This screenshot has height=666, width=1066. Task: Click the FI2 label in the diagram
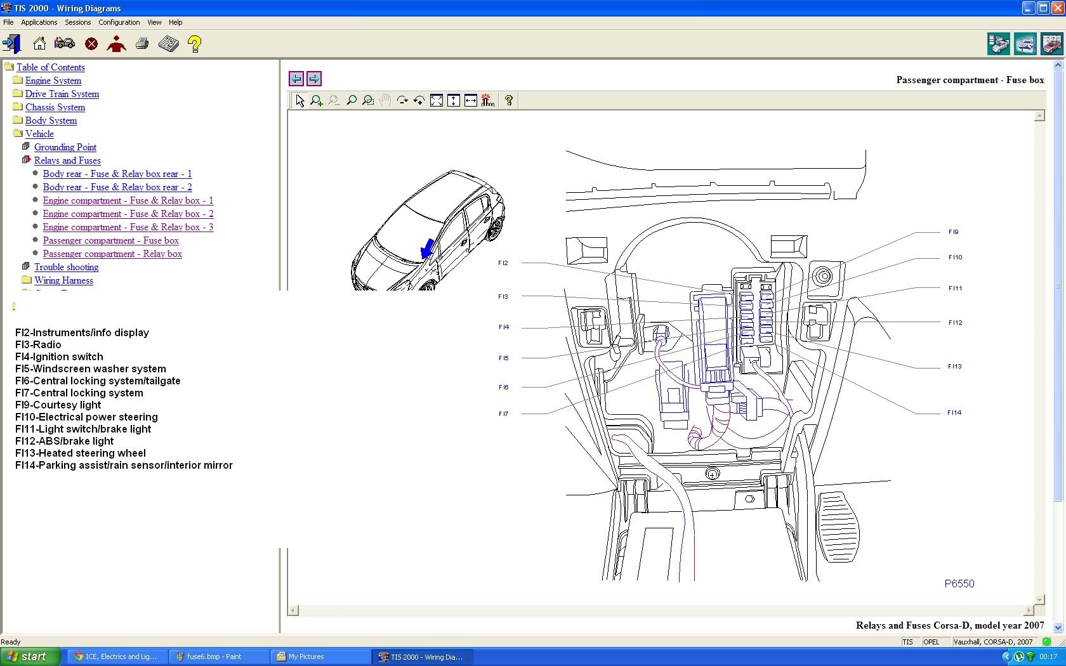coord(503,263)
